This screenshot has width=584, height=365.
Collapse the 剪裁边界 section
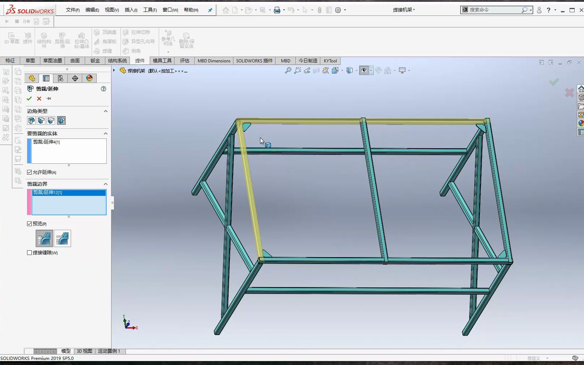point(105,184)
